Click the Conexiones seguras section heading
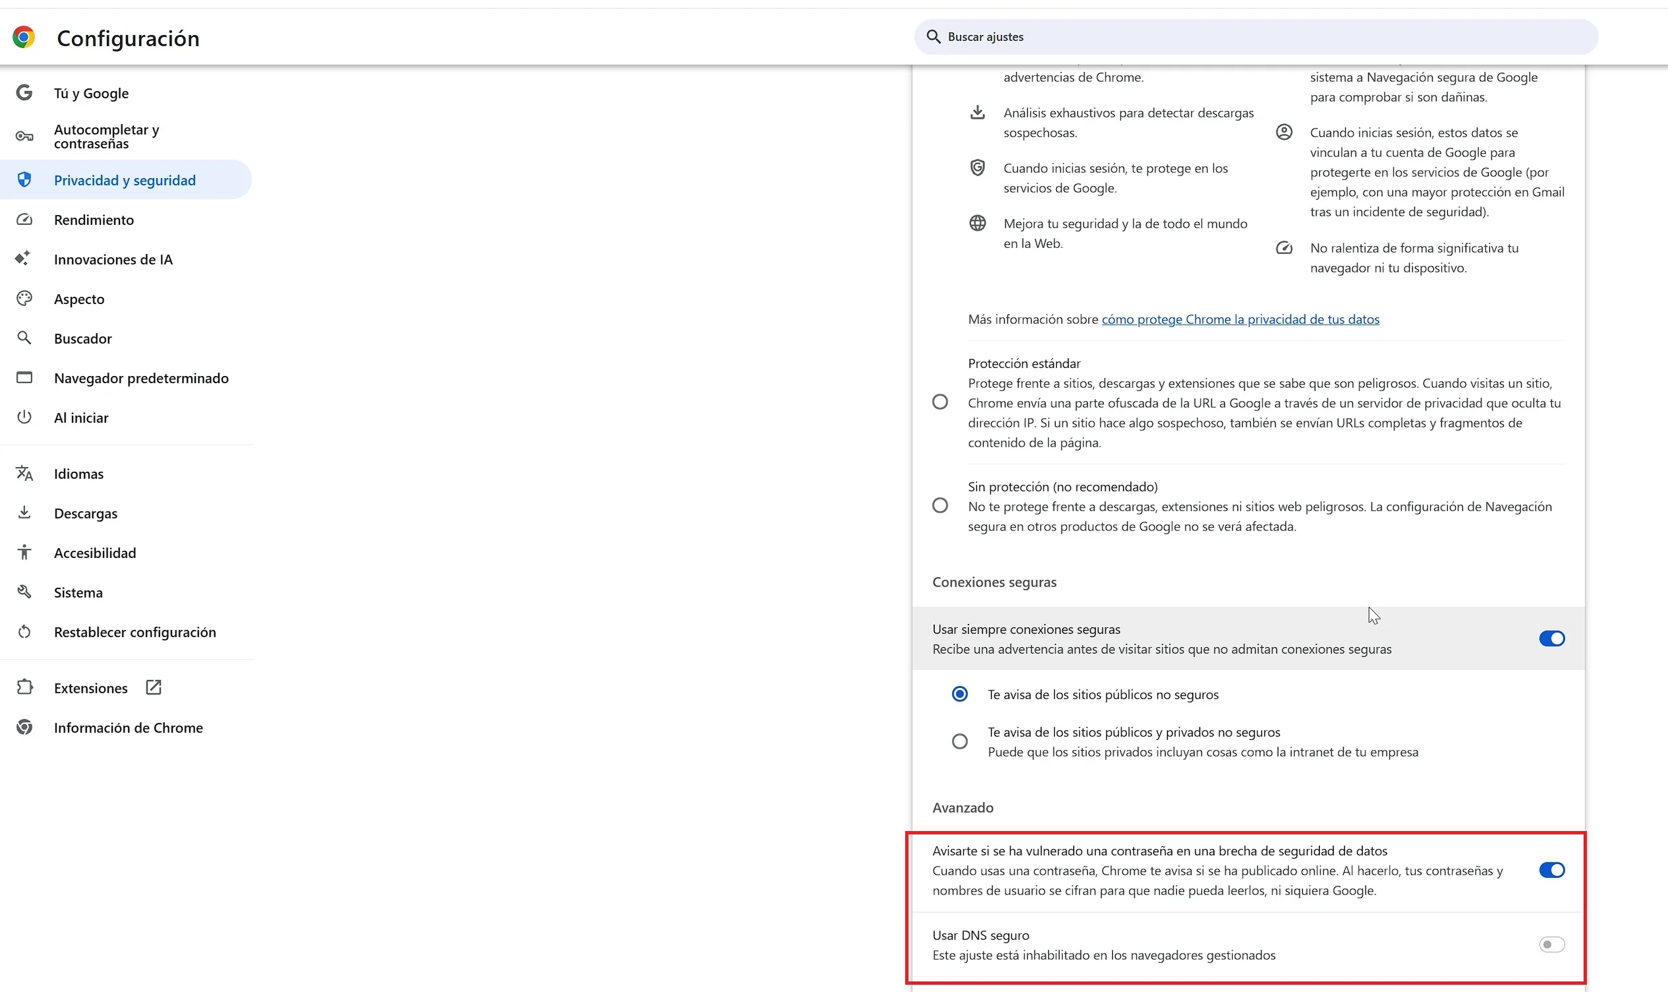Screen dimensions: 1668x992 click(x=994, y=582)
